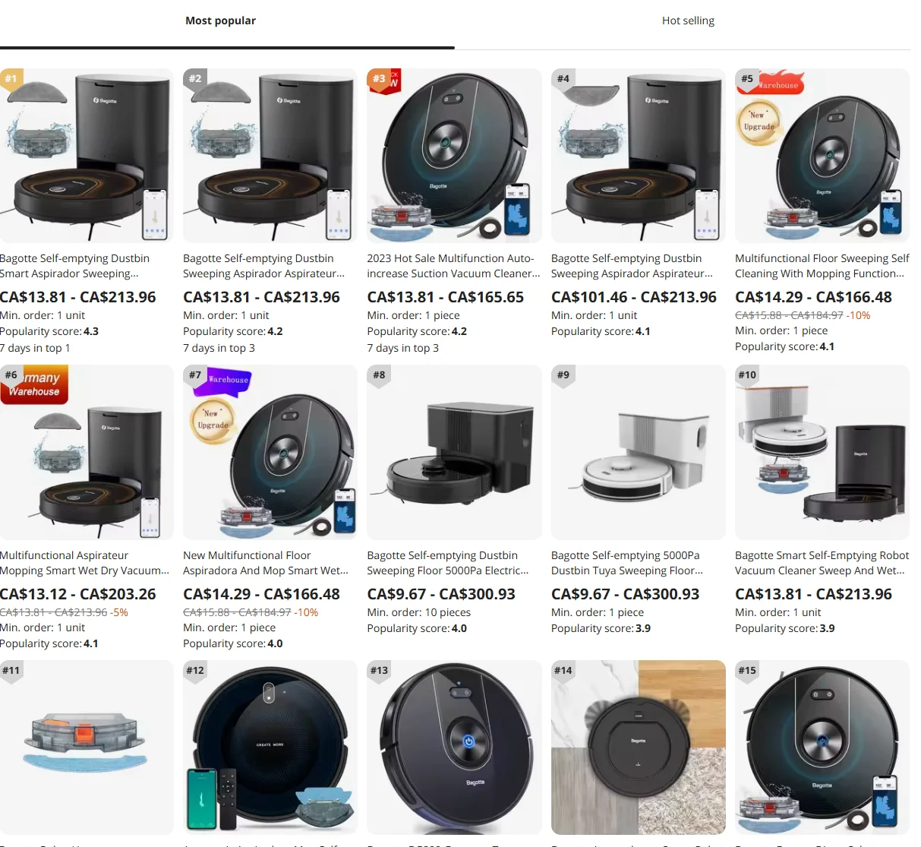
Task: Click the CA$9.67 - CA$300.93 price of product #8
Action: point(441,594)
